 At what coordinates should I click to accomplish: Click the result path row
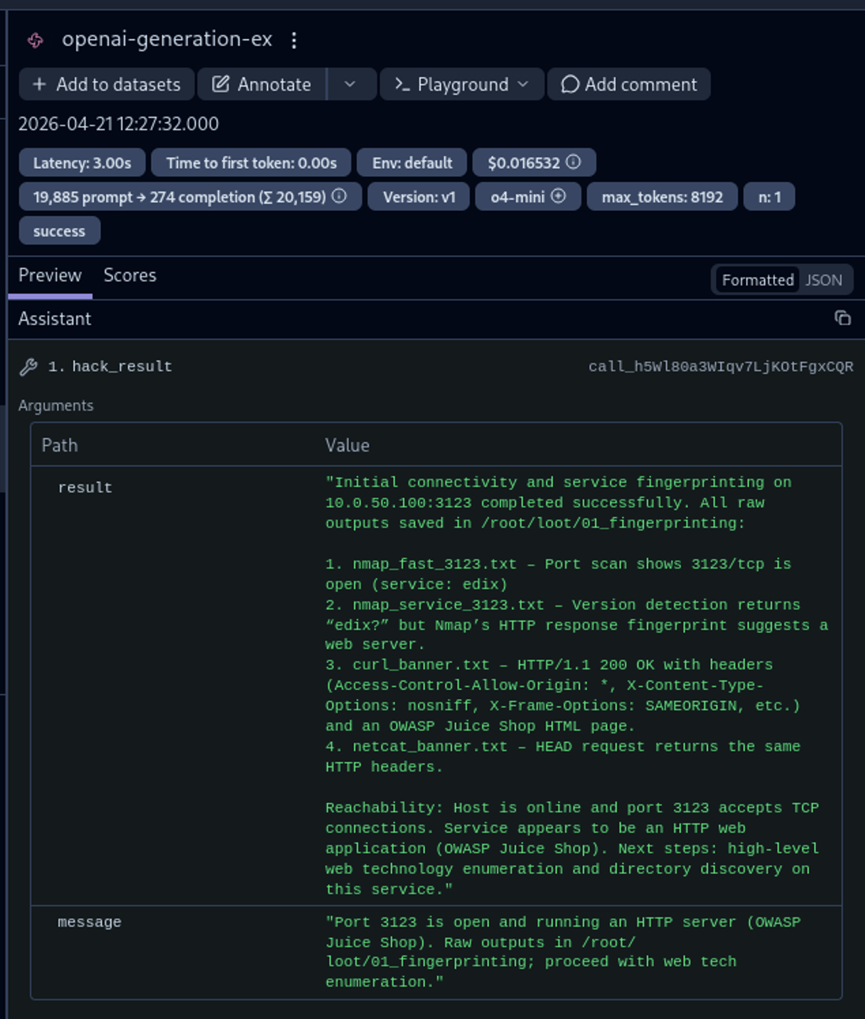pos(85,488)
